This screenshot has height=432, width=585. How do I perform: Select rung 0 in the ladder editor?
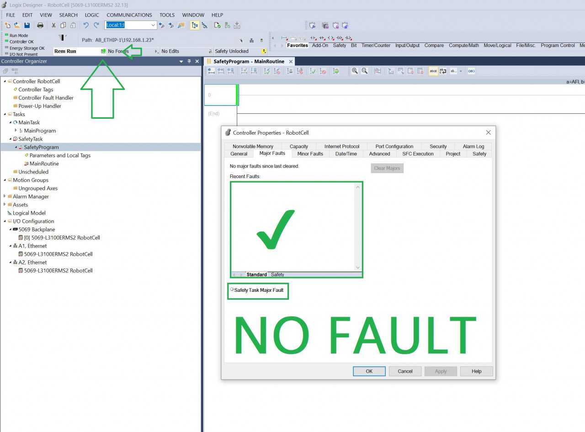(220, 95)
